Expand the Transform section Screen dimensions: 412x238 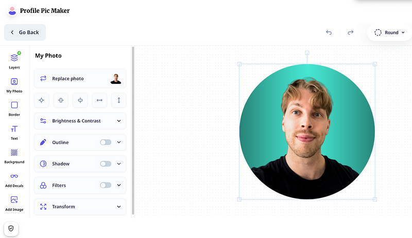[80, 207]
